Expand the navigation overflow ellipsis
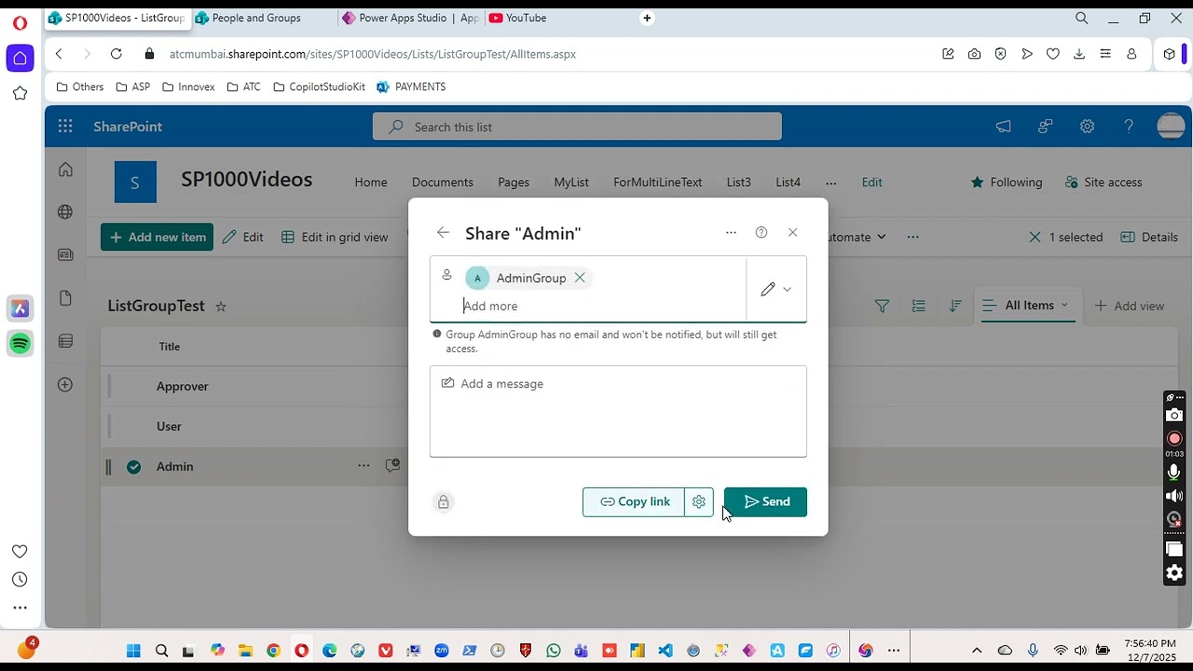This screenshot has width=1193, height=671. [x=831, y=183]
